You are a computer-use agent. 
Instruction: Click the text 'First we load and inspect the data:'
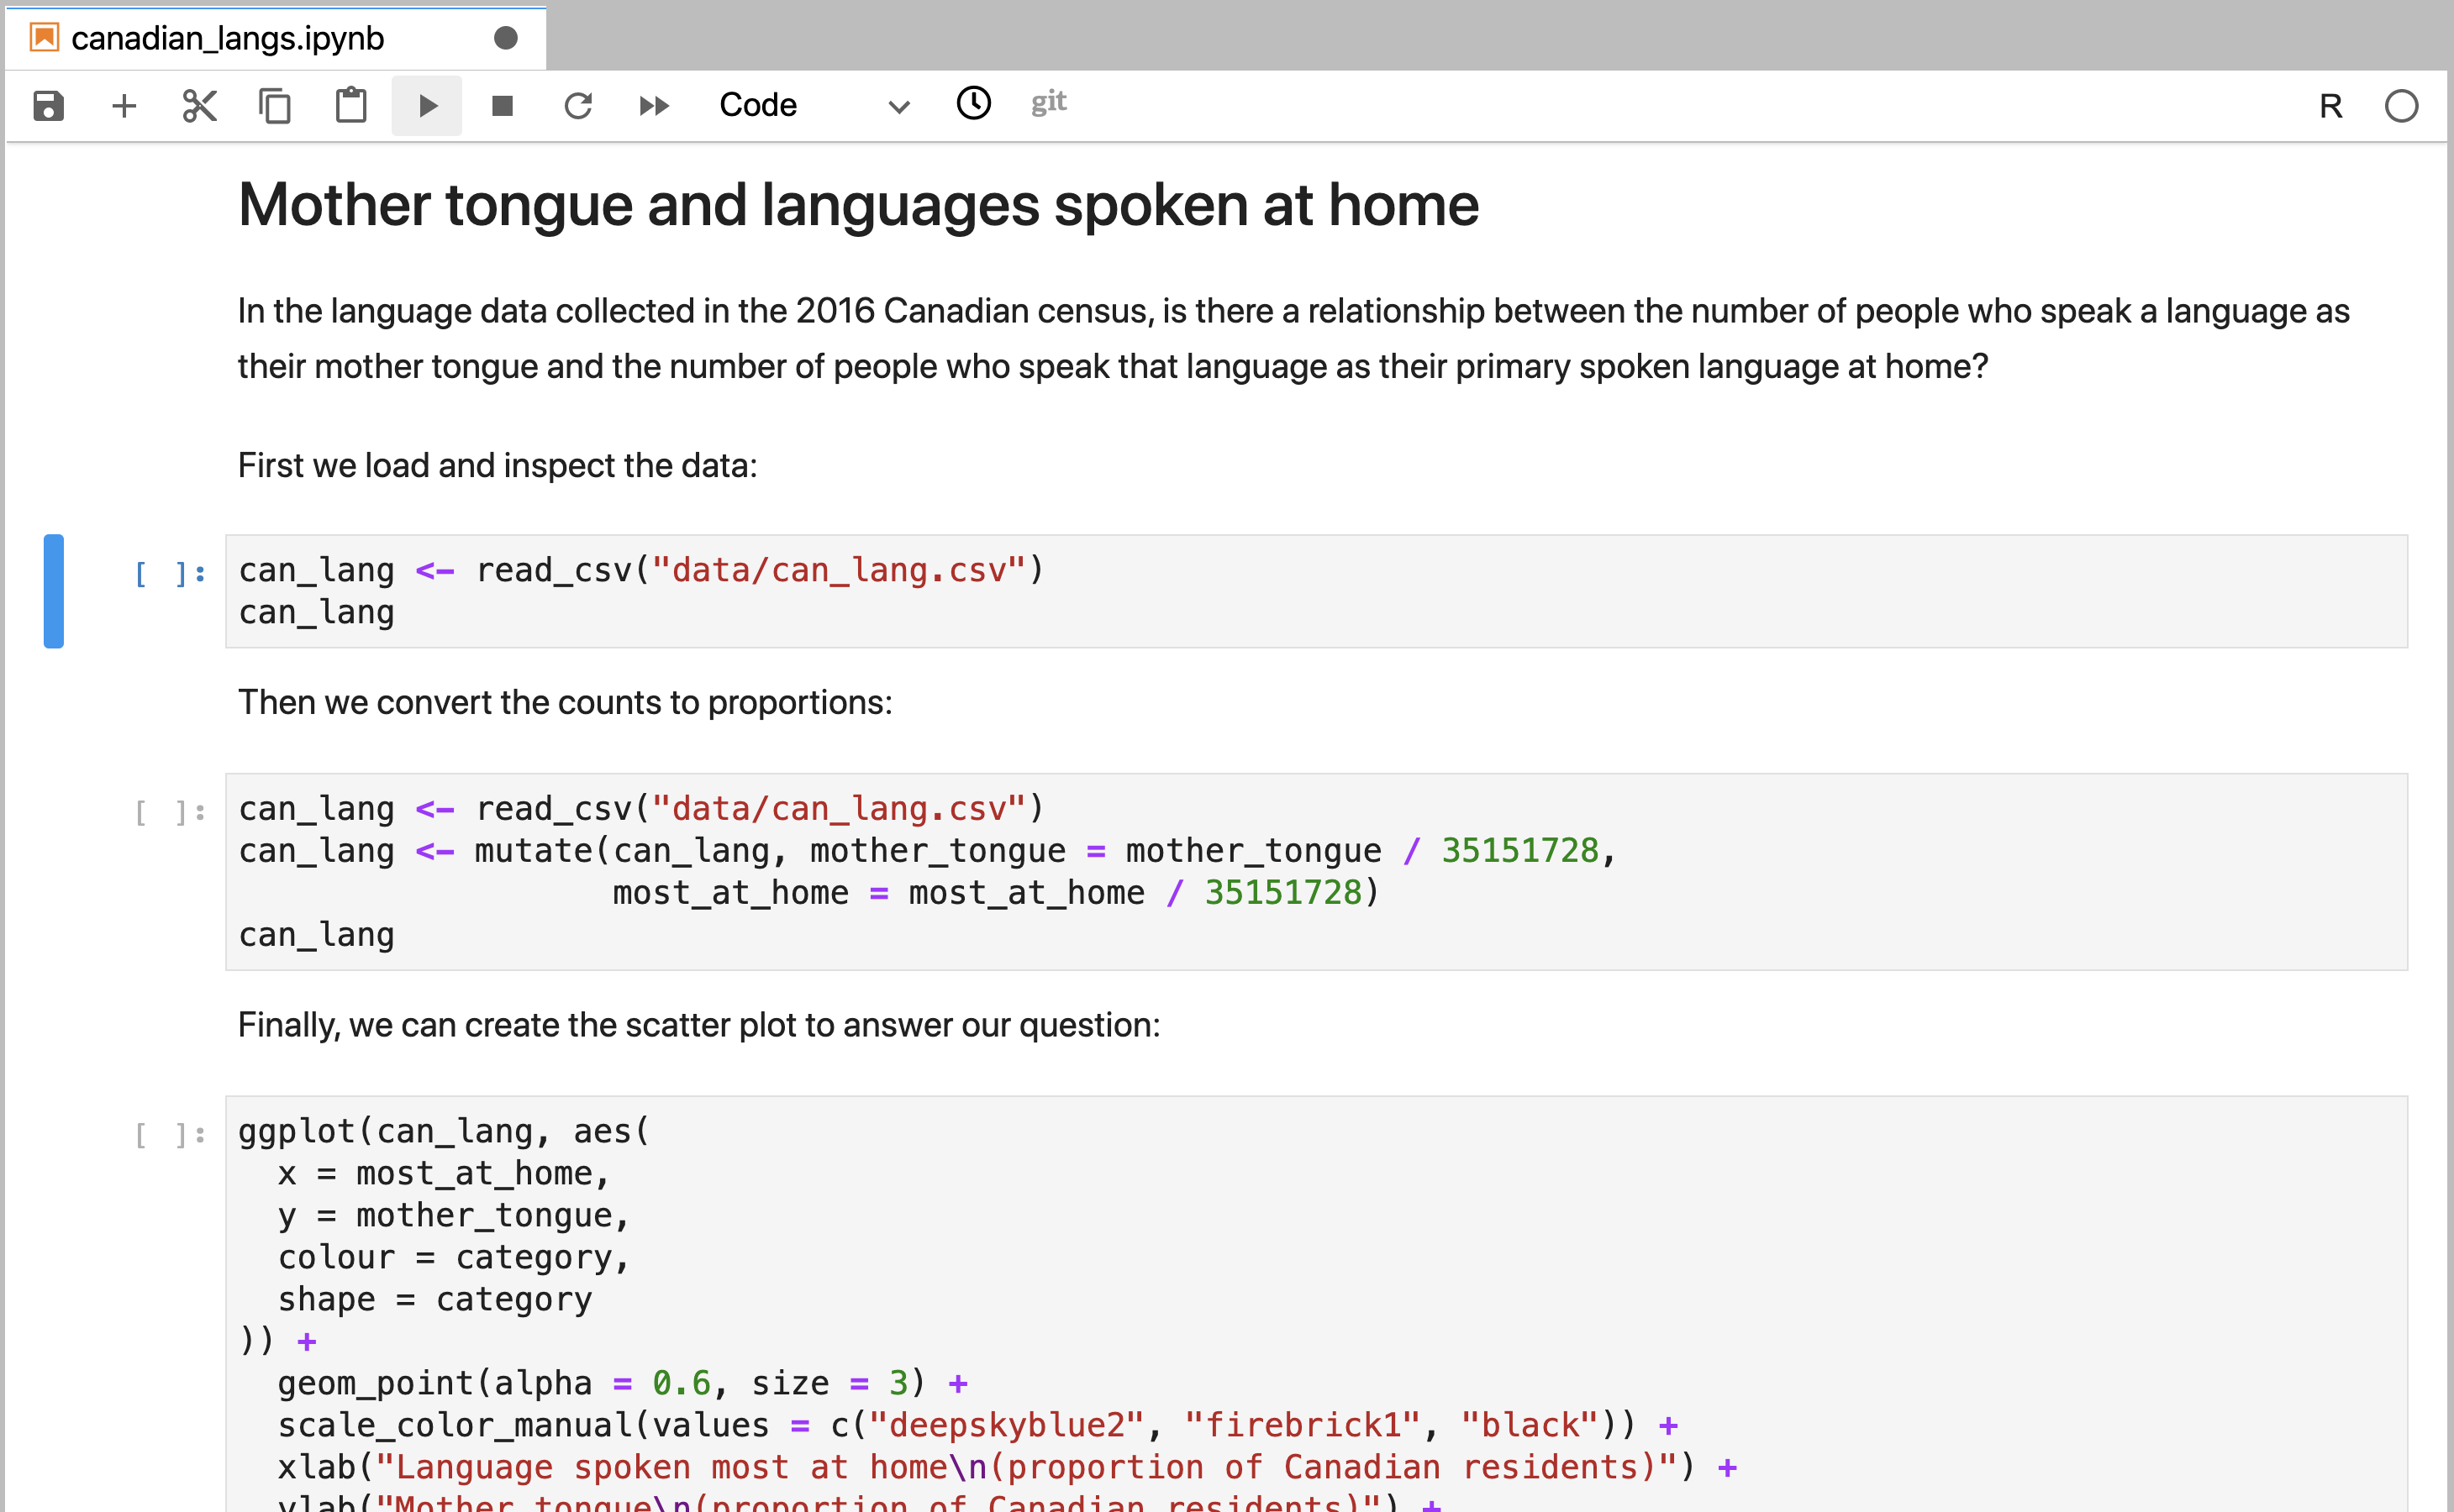tap(498, 466)
